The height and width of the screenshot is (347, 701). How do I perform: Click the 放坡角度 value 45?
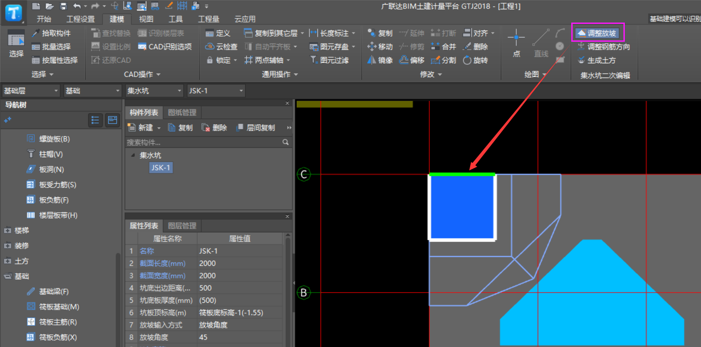point(240,337)
